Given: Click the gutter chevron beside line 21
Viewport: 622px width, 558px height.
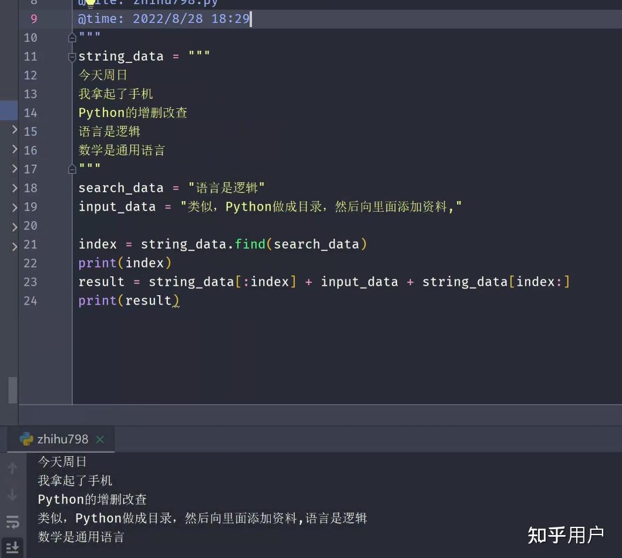Looking at the screenshot, I should tap(15, 244).
